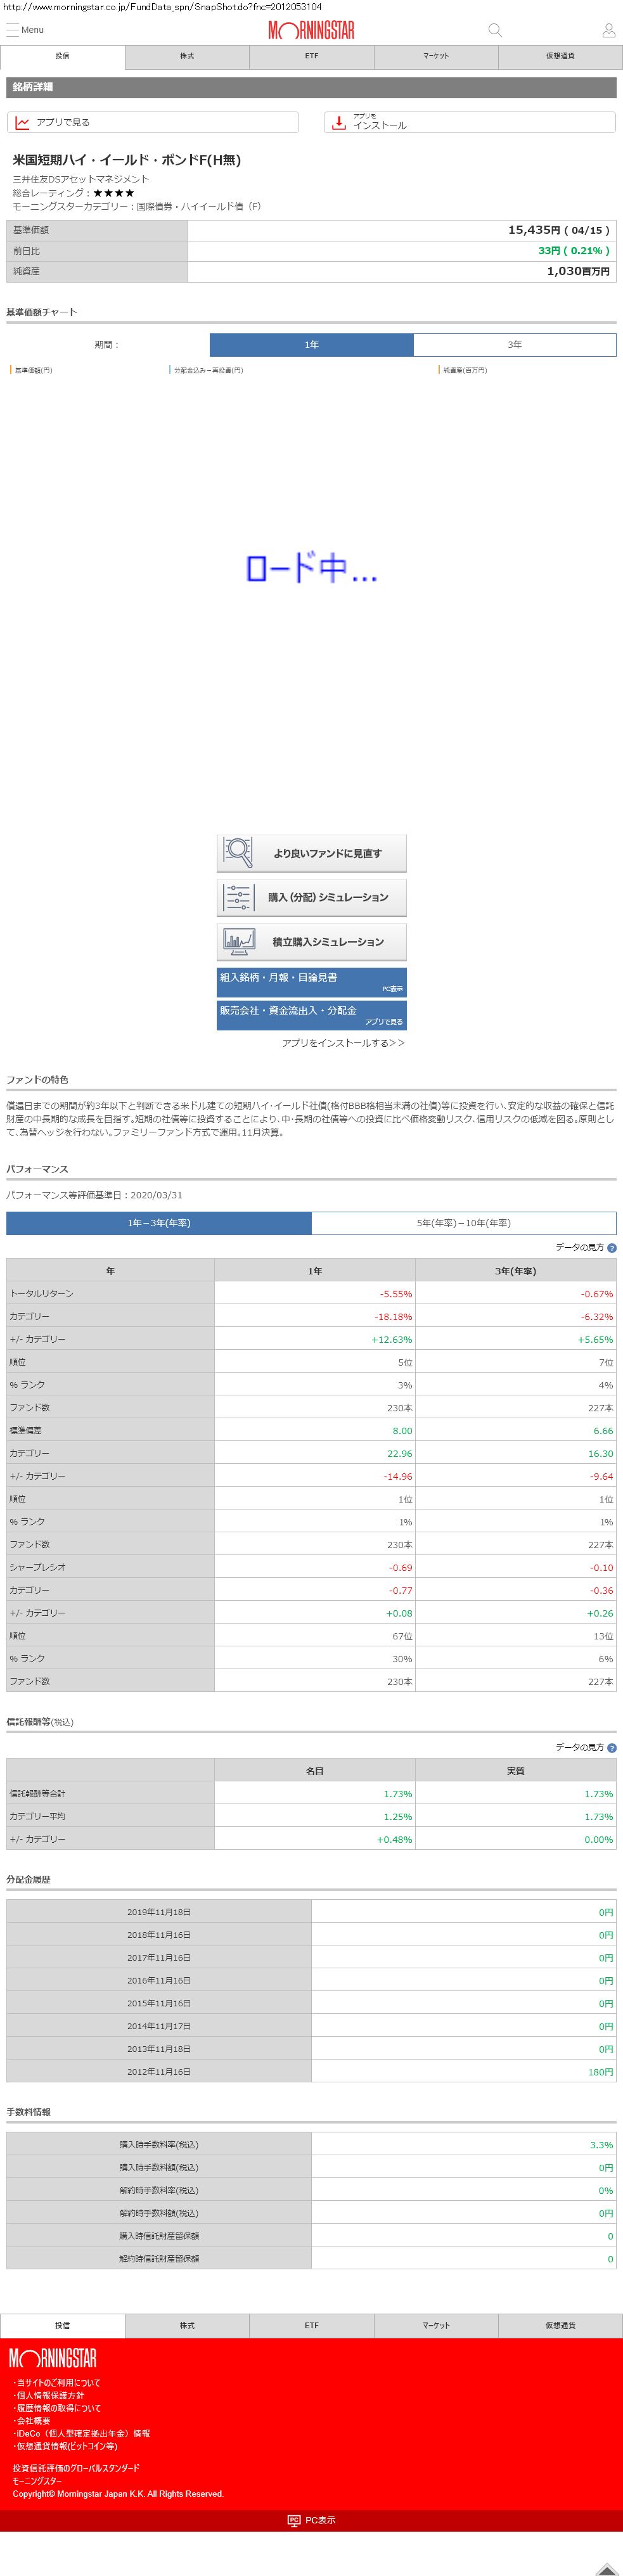Open the hamburger Menu icon
This screenshot has width=623, height=2576.
pyautogui.click(x=13, y=30)
